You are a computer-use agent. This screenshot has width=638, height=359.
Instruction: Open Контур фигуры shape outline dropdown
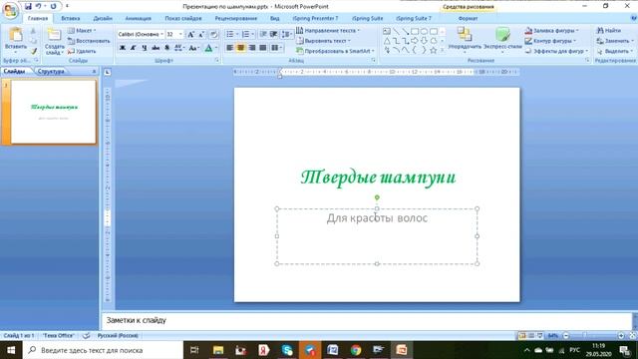pos(550,41)
